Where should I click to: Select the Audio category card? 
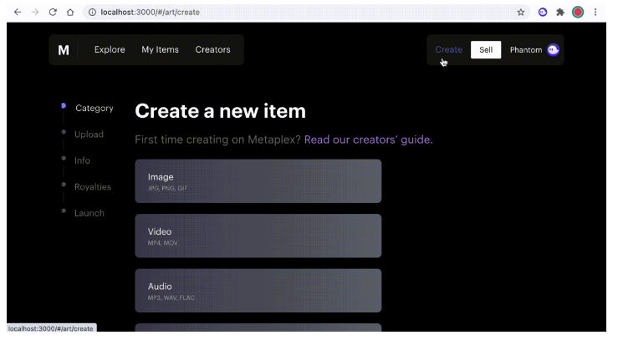[258, 291]
